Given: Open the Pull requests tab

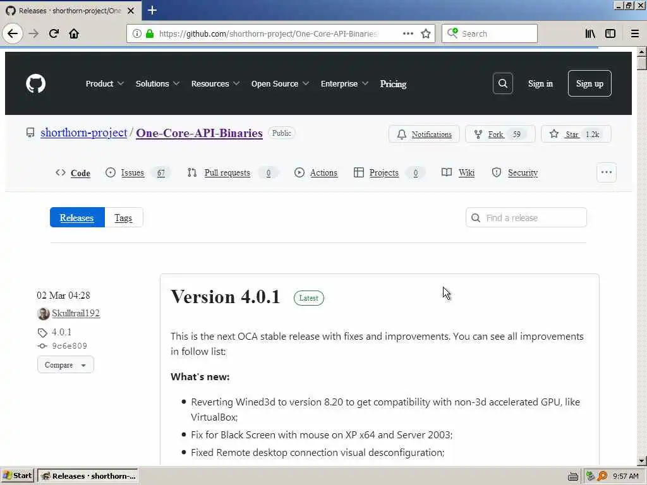Looking at the screenshot, I should coord(233,172).
